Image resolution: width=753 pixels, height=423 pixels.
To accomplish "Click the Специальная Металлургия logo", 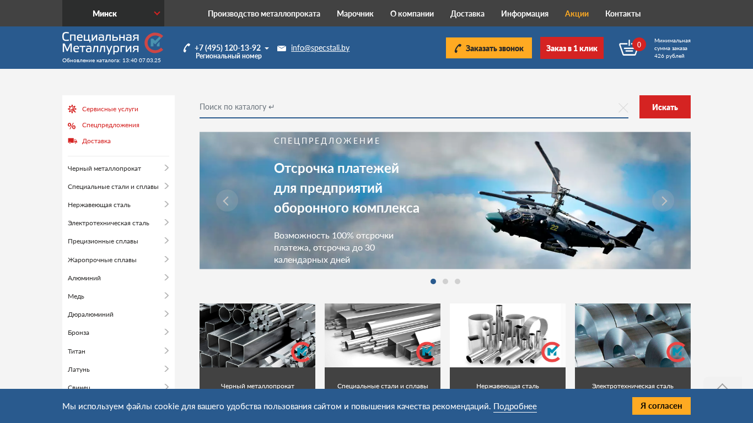I will [x=112, y=43].
